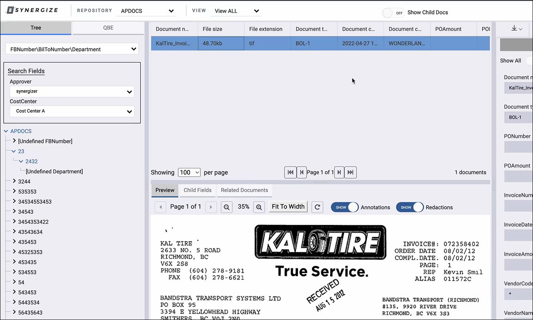Zoom in the document preview
533x320 pixels.
(x=259, y=207)
